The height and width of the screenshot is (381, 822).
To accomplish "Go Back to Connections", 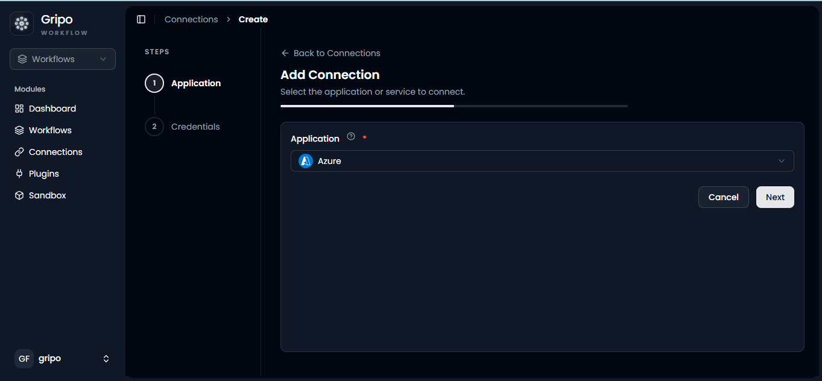I will click(x=330, y=53).
